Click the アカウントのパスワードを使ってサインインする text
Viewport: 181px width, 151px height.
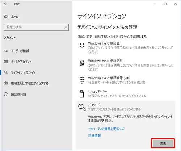[114, 109]
